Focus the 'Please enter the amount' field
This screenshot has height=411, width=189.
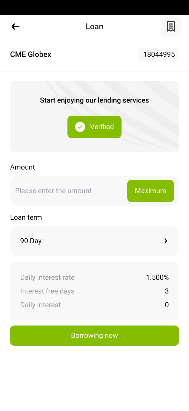pos(68,191)
